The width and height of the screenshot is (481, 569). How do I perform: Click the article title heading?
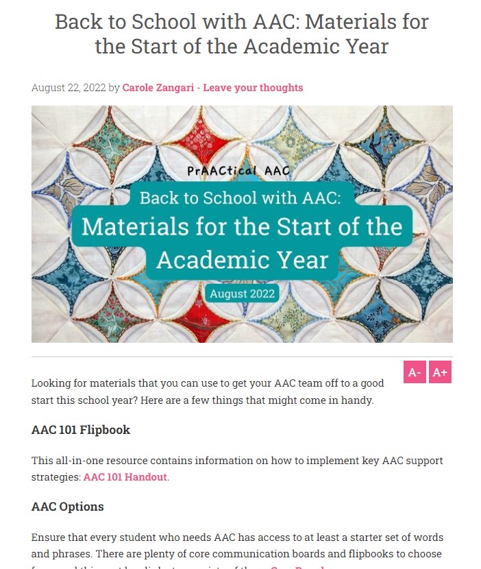click(242, 34)
